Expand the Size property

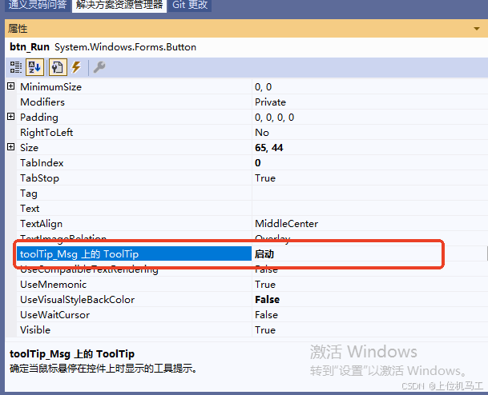click(11, 147)
